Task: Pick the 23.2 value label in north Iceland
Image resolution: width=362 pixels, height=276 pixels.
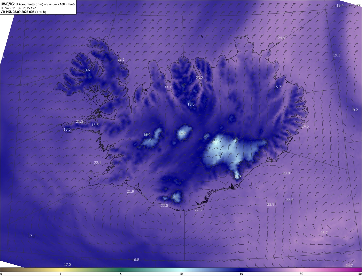Action: click(199, 78)
